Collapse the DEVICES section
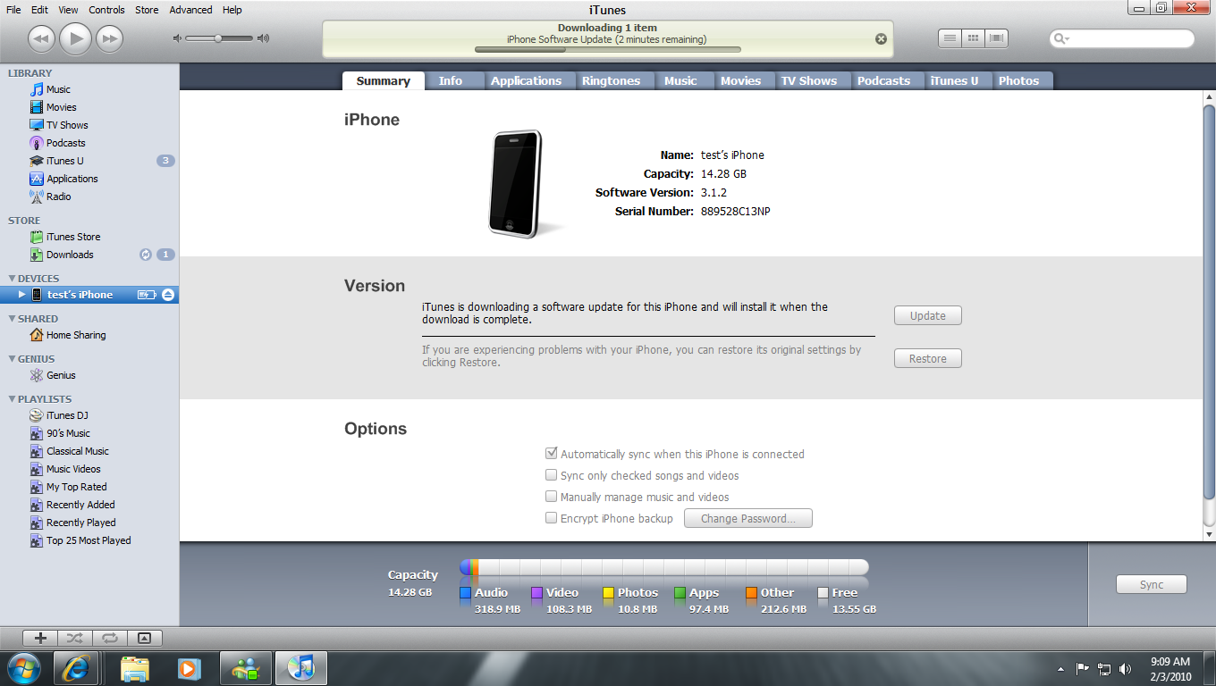1216x686 pixels. pyautogui.click(x=12, y=279)
